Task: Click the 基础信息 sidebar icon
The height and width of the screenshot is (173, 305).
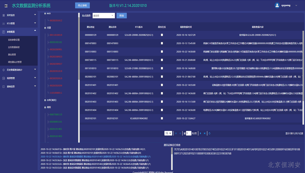Action: pos(3,86)
